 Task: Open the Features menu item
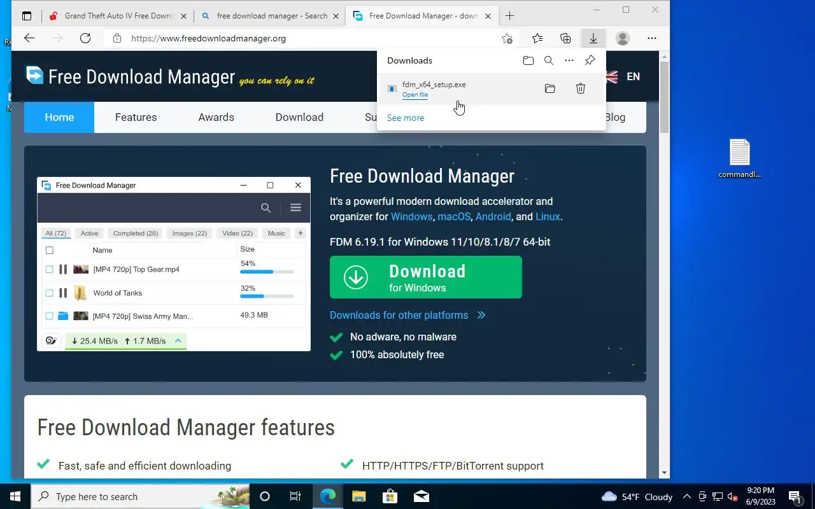pyautogui.click(x=136, y=117)
